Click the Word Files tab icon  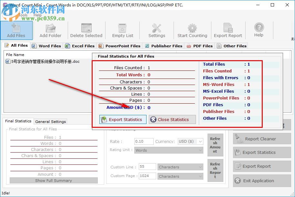(34, 46)
